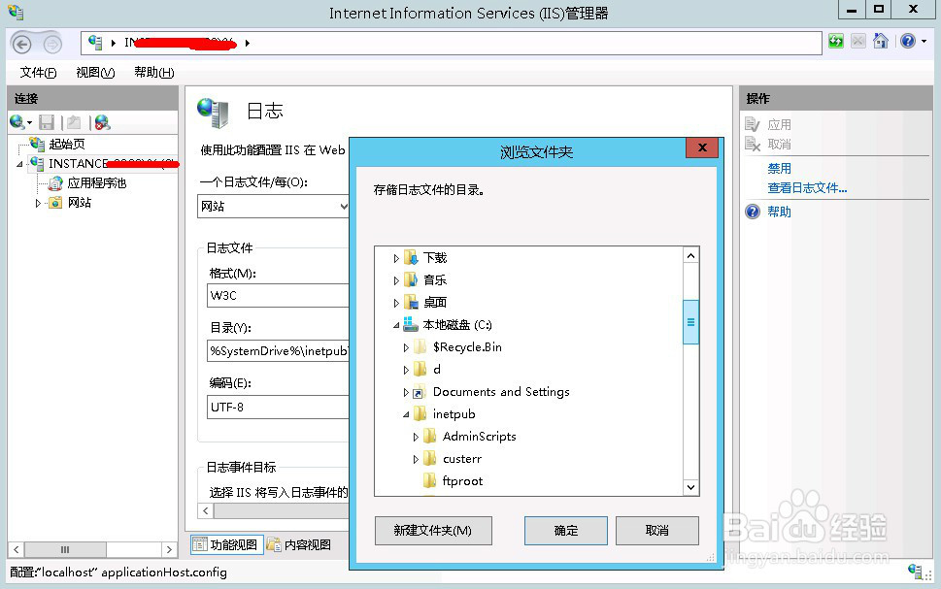
Task: Select the 桌面 desktop folder
Action: pos(435,303)
